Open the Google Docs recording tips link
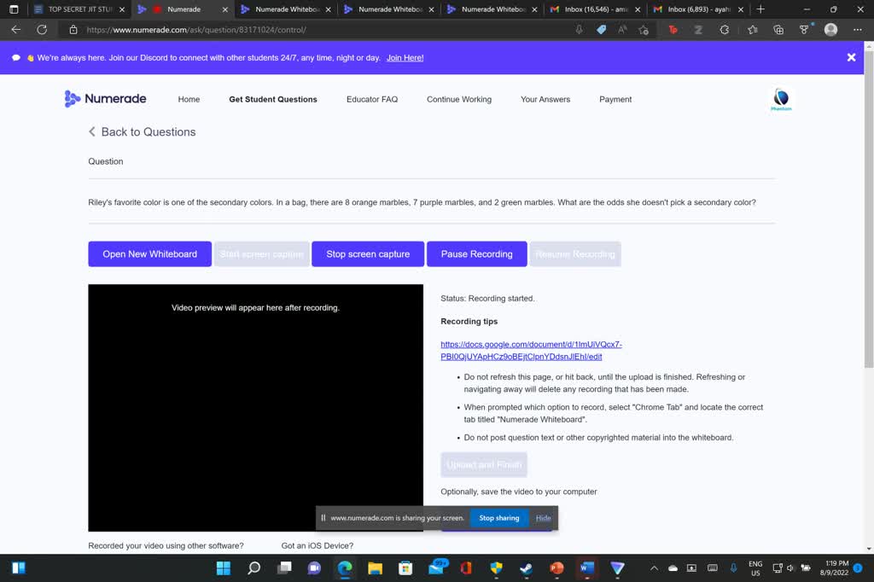The image size is (874, 582). point(531,351)
